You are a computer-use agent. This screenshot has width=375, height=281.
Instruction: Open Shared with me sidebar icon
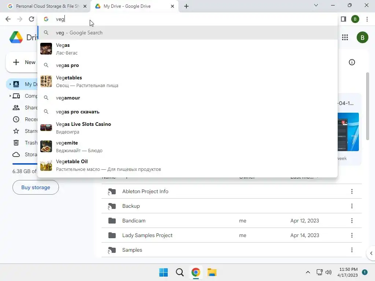point(16,108)
